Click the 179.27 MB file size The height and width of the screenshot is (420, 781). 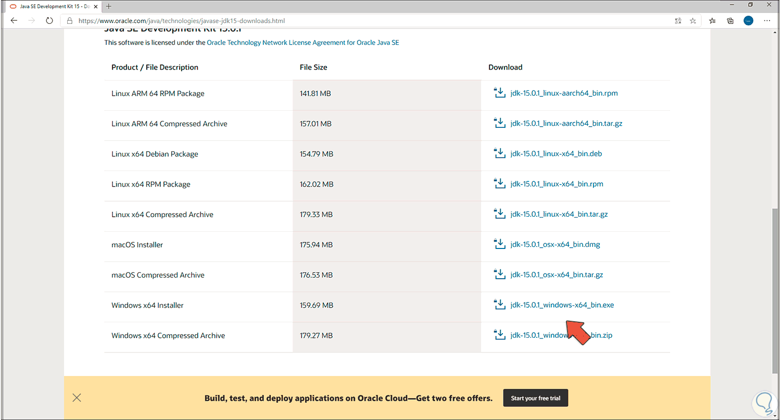click(x=316, y=335)
